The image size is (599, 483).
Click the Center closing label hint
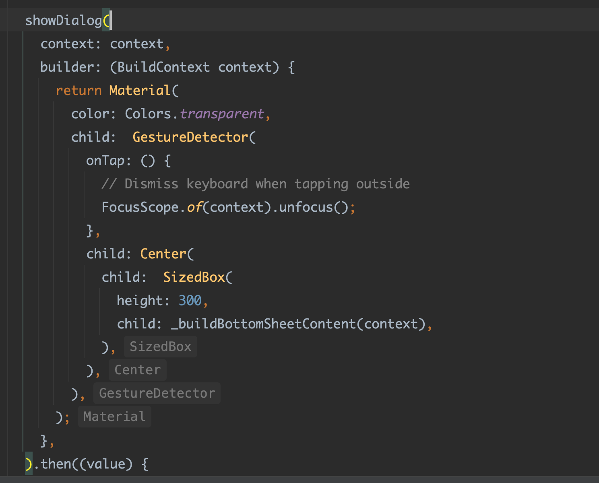click(137, 370)
